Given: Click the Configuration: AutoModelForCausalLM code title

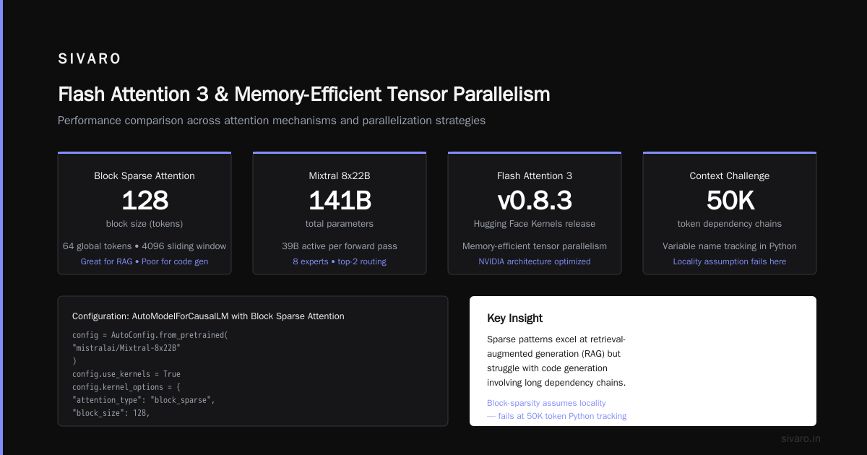Looking at the screenshot, I should 208,316.
